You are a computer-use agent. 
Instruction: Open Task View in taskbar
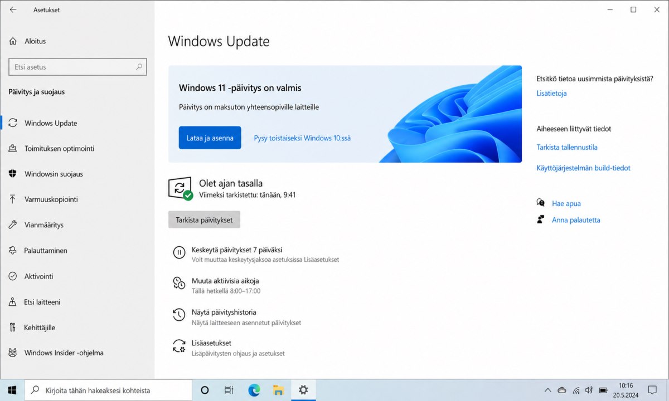pyautogui.click(x=229, y=390)
